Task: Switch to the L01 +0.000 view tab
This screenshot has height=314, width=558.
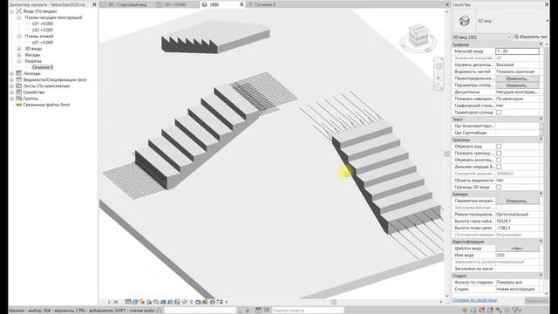Action: pos(174,4)
